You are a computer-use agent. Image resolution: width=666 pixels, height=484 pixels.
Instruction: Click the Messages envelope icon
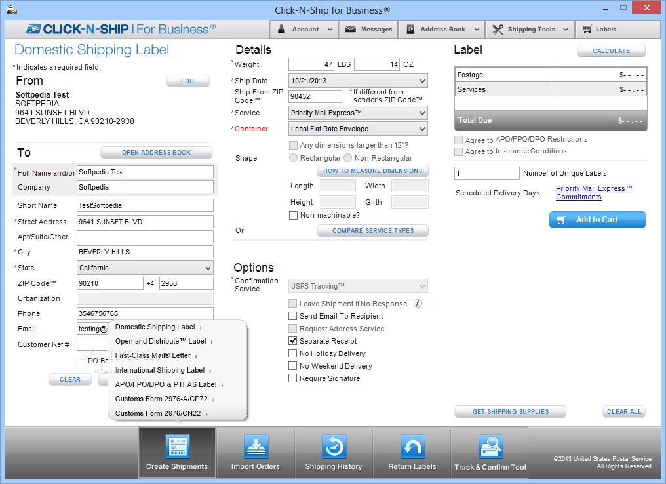coord(351,29)
